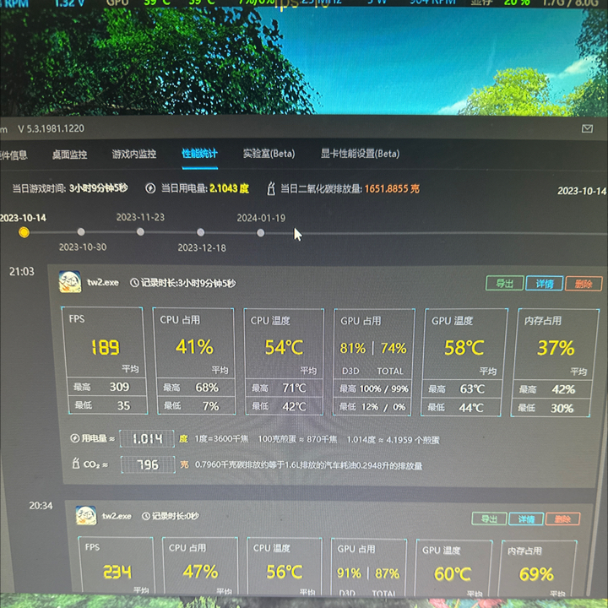The width and height of the screenshot is (608, 608).
Task: Click FPS 234 card in 20:34 record
Action: 117,566
